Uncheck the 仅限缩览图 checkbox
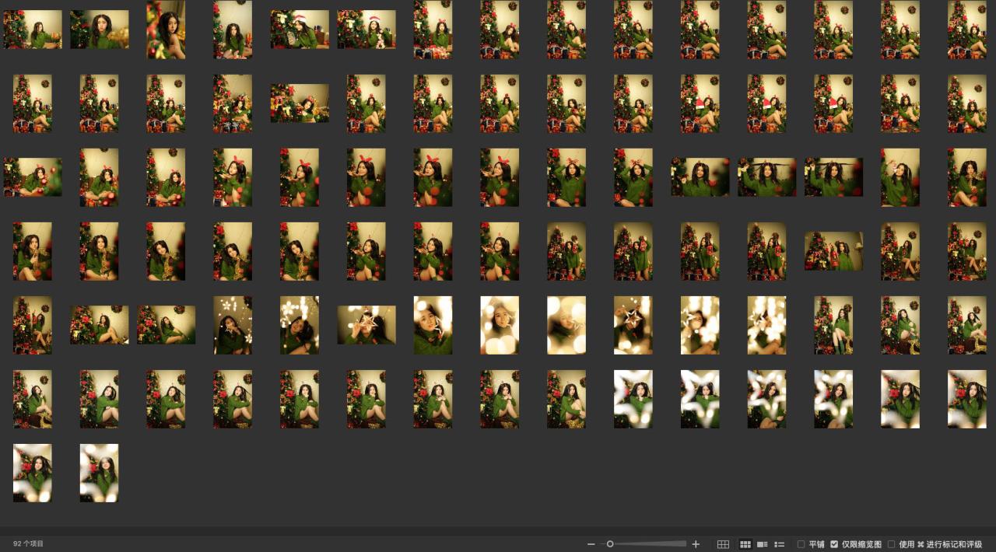Screen dimensions: 996x552 pyautogui.click(x=834, y=544)
